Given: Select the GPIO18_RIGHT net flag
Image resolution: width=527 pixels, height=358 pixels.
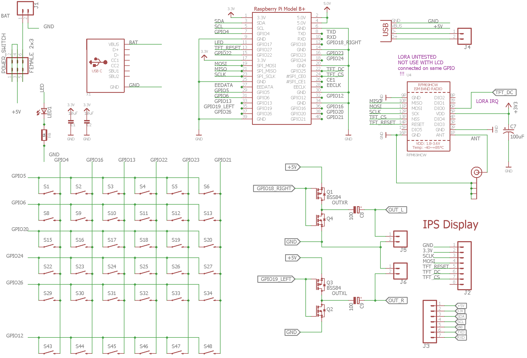Looking at the screenshot, I should pos(274,189).
